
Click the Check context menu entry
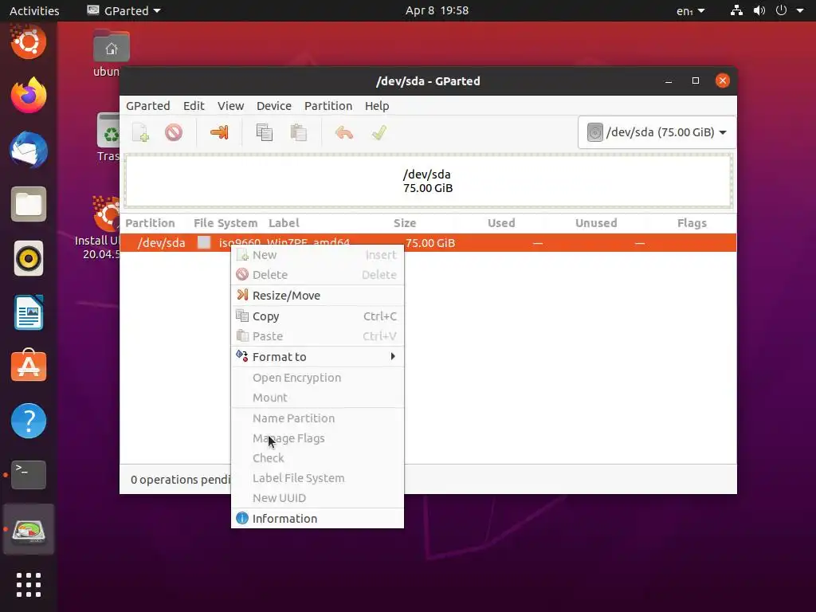[x=317, y=458]
